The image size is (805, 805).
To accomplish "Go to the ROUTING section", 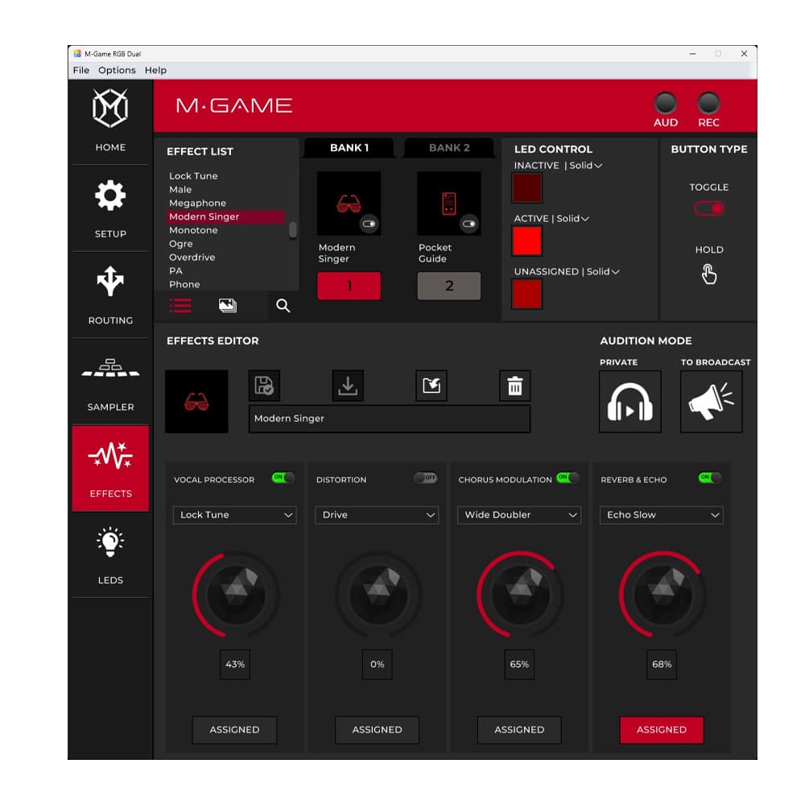I will point(109,295).
